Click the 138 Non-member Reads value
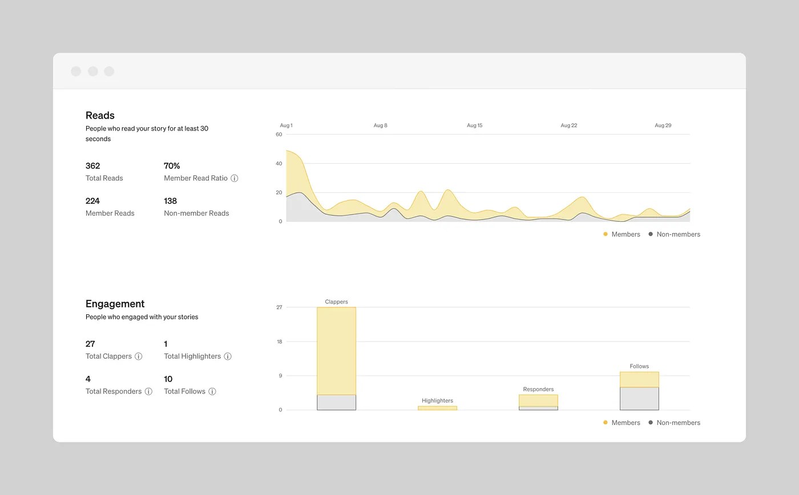Viewport: 799px width, 495px height. tap(171, 201)
